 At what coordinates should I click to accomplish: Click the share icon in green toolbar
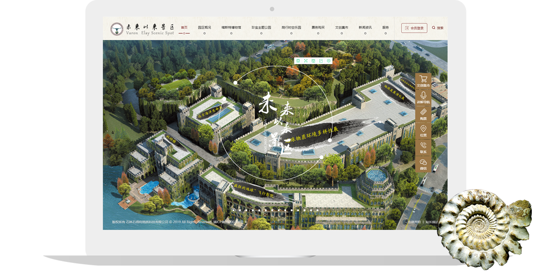coord(321,61)
